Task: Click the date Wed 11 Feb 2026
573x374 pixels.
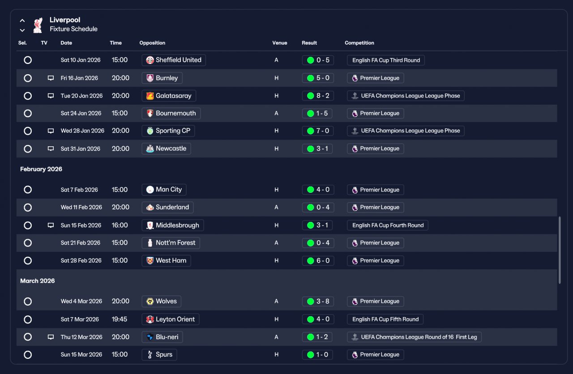Action: tap(81, 207)
